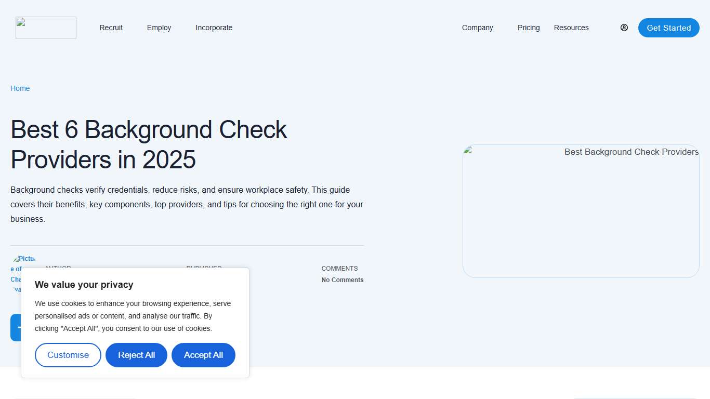The image size is (710, 399).
Task: Navigate to the Pricing page
Action: pos(529,28)
